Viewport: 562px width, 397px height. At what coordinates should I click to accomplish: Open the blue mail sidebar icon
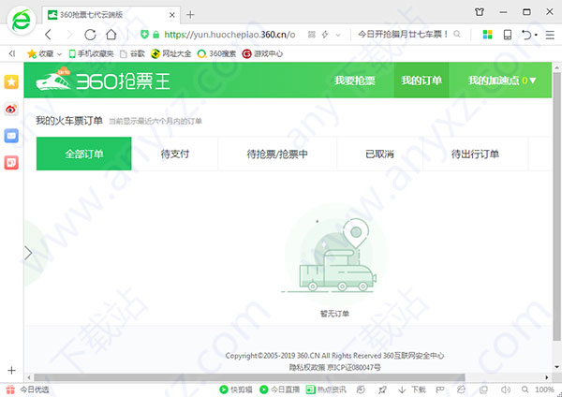click(11, 136)
